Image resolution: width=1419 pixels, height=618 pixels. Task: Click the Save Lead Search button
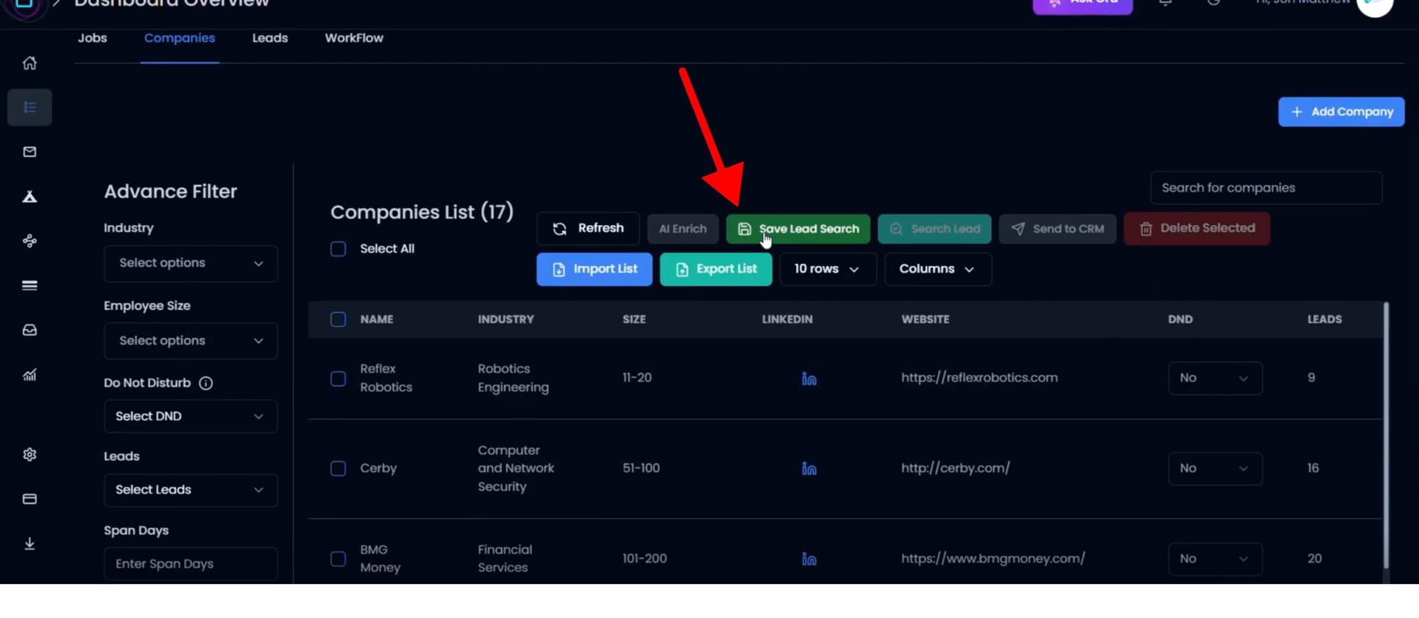click(x=798, y=229)
